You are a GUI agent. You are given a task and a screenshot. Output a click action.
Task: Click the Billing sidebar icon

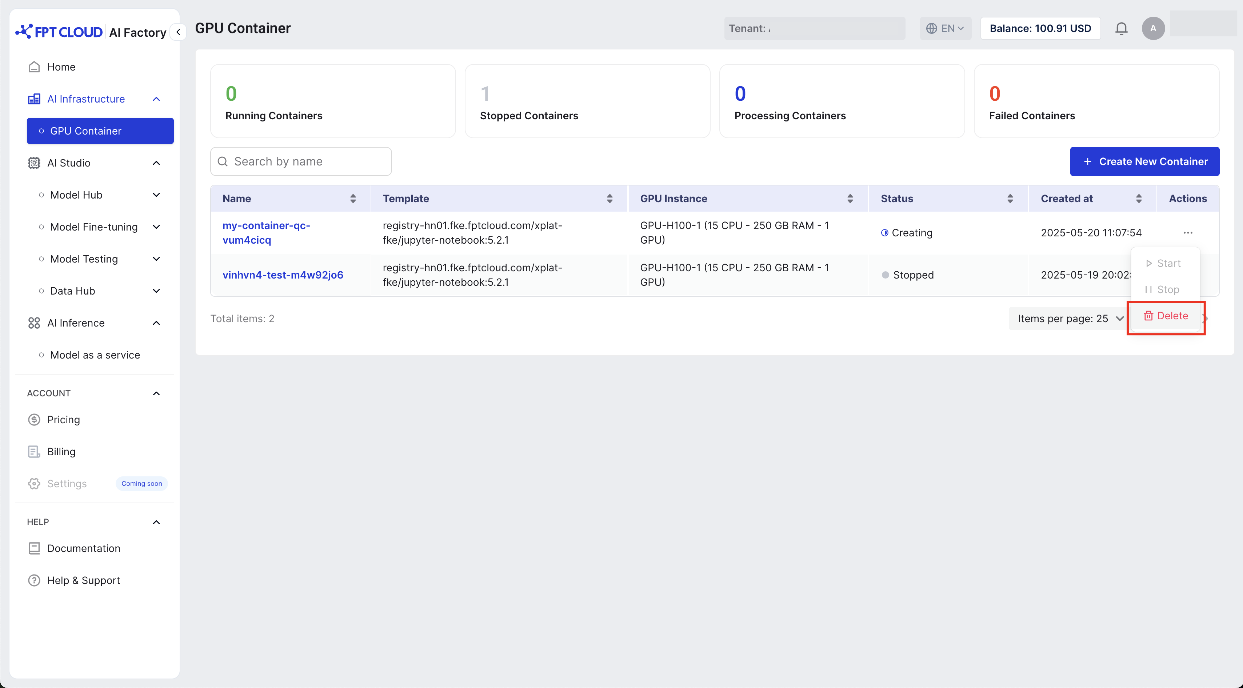(34, 452)
